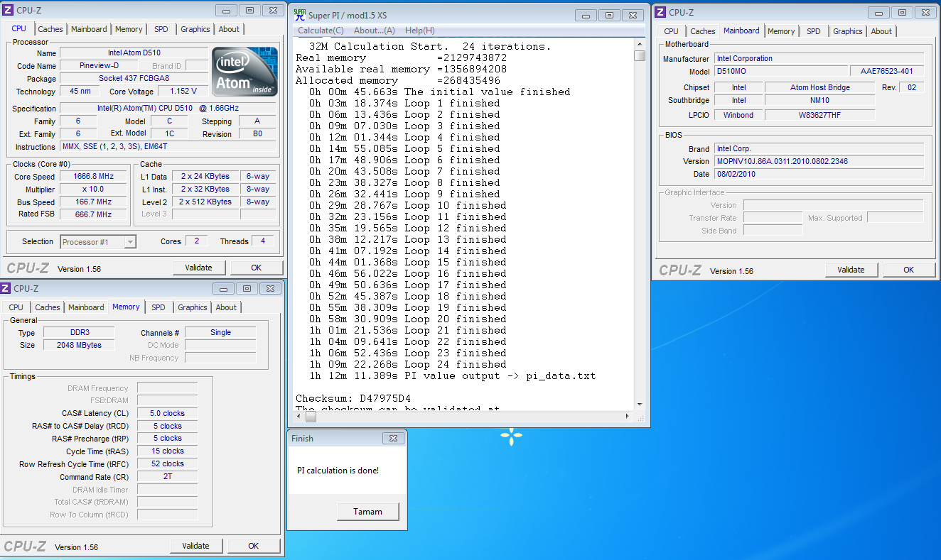
Task: Click motherboard Model field D510MO
Action: coord(780,72)
